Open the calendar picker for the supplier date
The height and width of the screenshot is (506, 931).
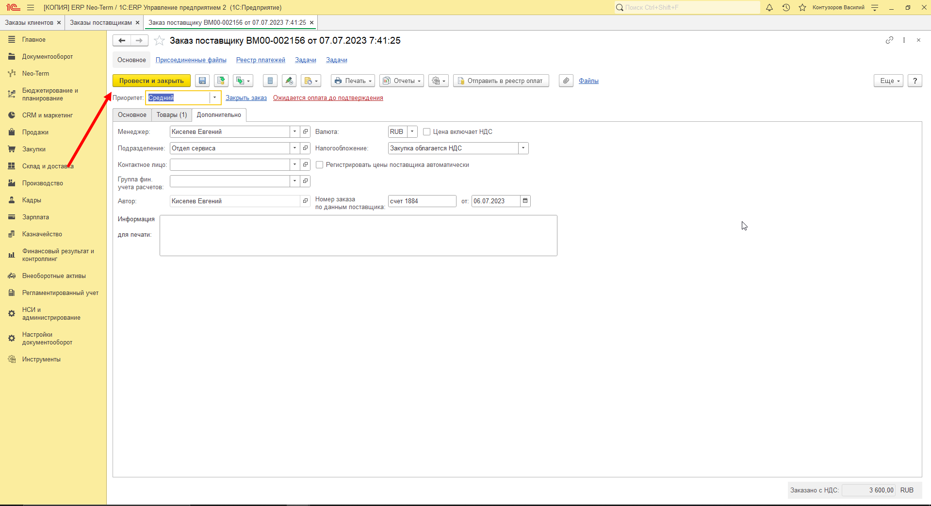[x=525, y=201]
